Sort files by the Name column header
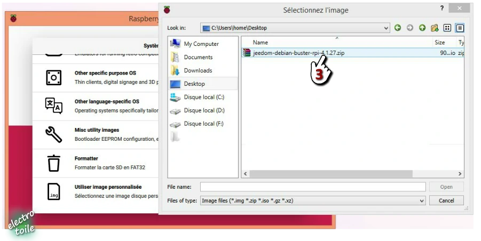Image resolution: width=481 pixels, height=241 pixels. point(337,42)
